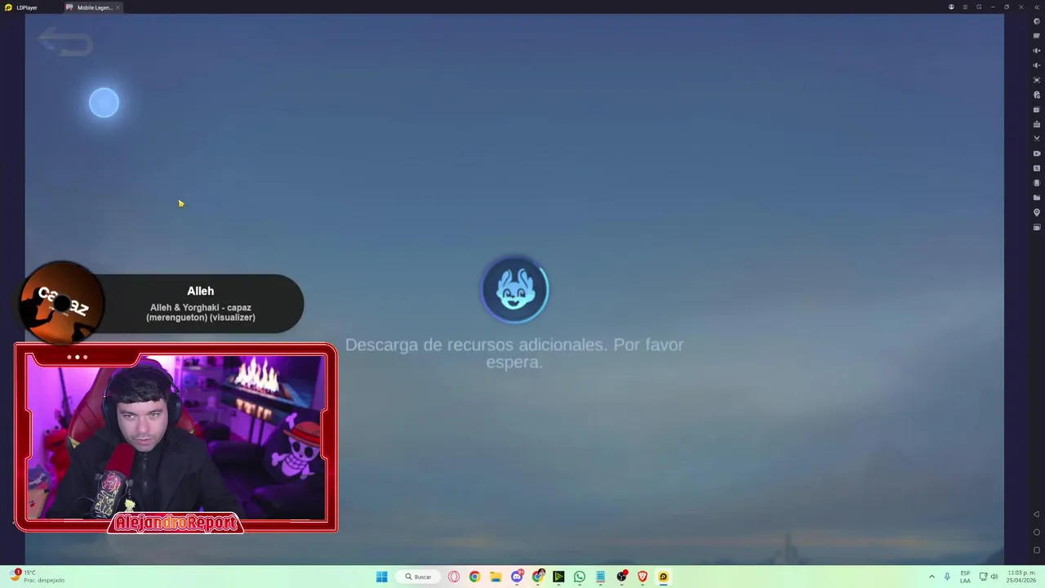Open Brave browser from taskbar

click(643, 577)
